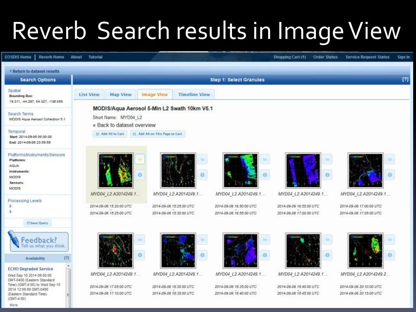Open help for the Availability panel
The width and height of the screenshot is (416, 312).
point(67,258)
